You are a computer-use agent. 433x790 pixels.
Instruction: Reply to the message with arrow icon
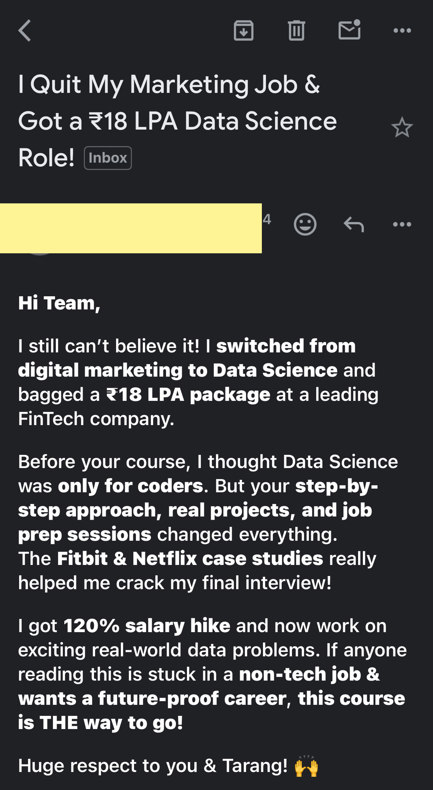[x=354, y=224]
